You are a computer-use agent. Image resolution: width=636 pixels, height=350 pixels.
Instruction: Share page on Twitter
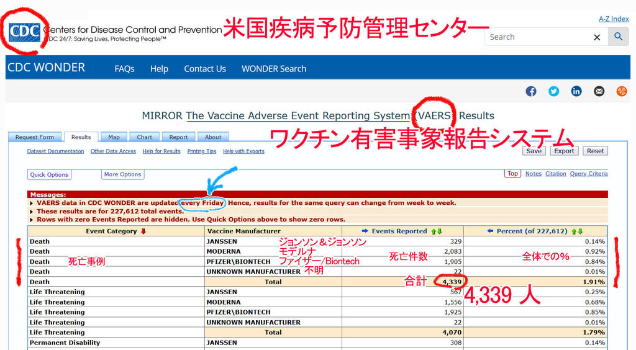(553, 91)
